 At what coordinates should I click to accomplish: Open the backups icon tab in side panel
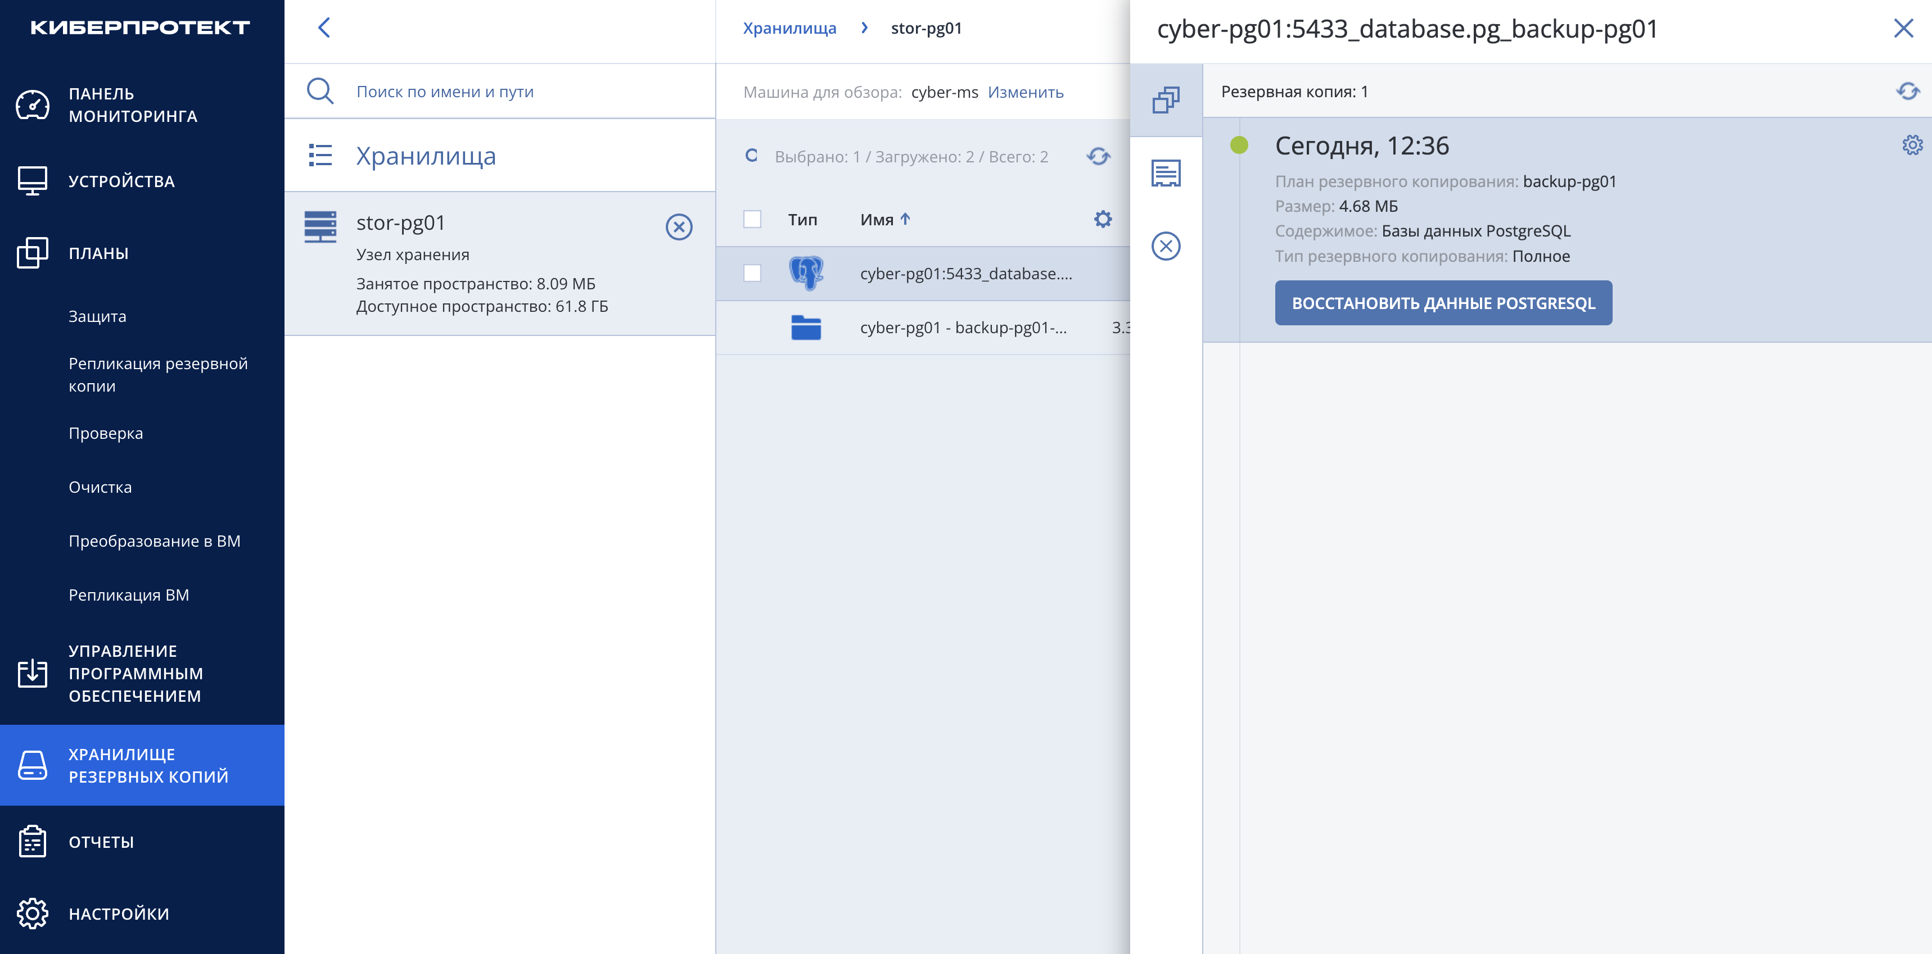[1166, 99]
